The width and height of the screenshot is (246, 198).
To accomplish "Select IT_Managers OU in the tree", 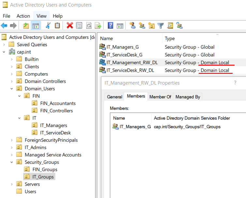I will (53, 125).
